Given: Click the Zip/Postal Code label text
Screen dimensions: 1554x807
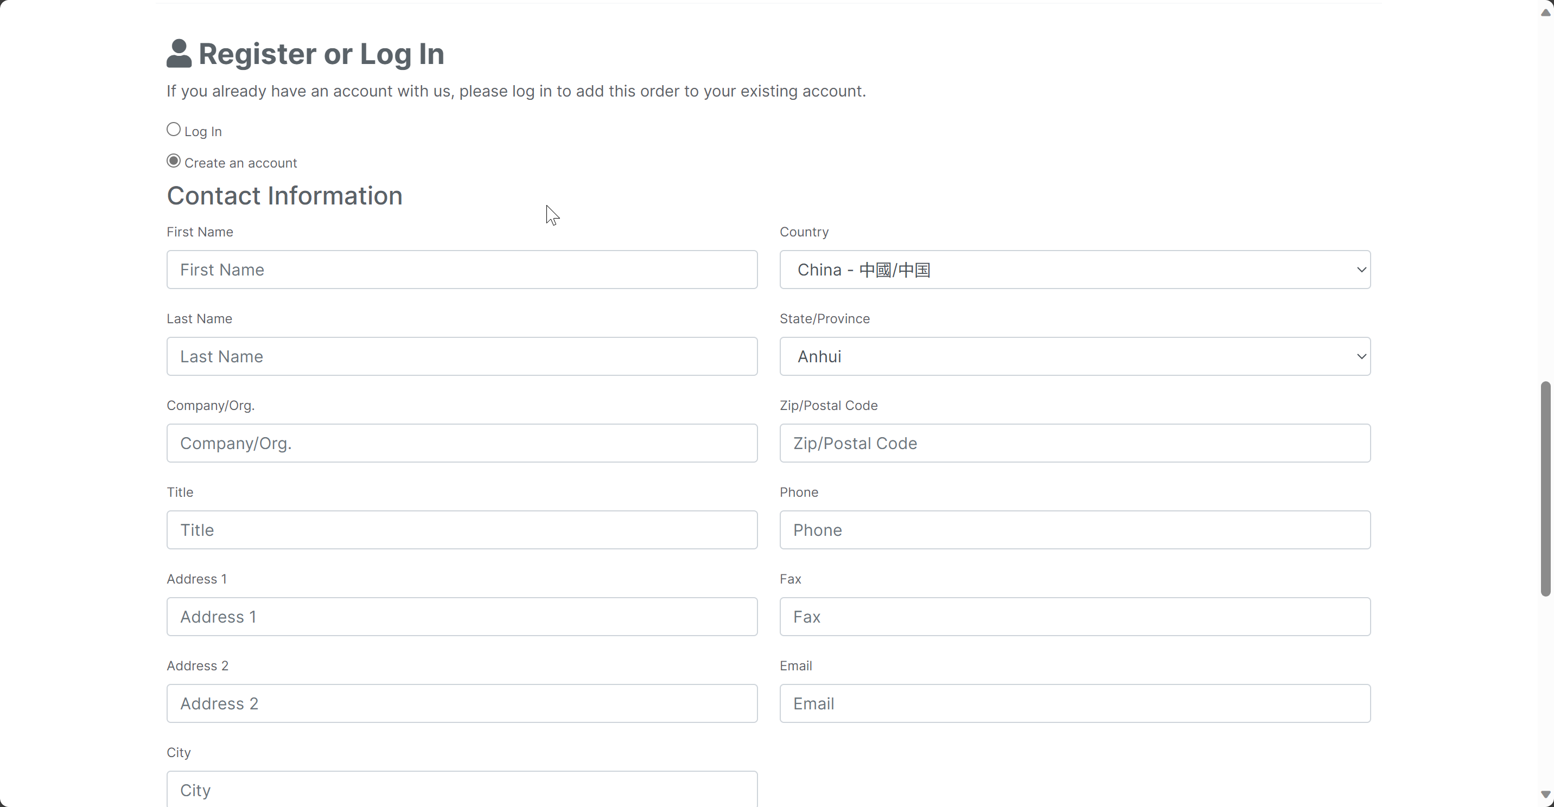Looking at the screenshot, I should (829, 406).
